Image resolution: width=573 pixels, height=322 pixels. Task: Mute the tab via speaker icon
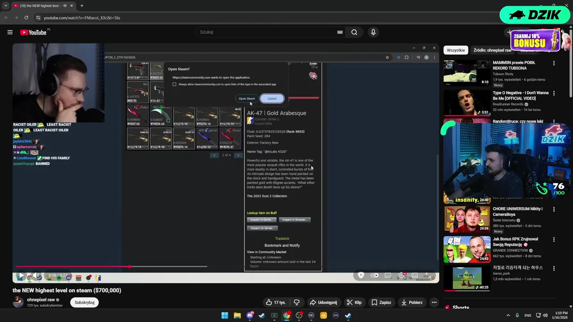(65, 6)
